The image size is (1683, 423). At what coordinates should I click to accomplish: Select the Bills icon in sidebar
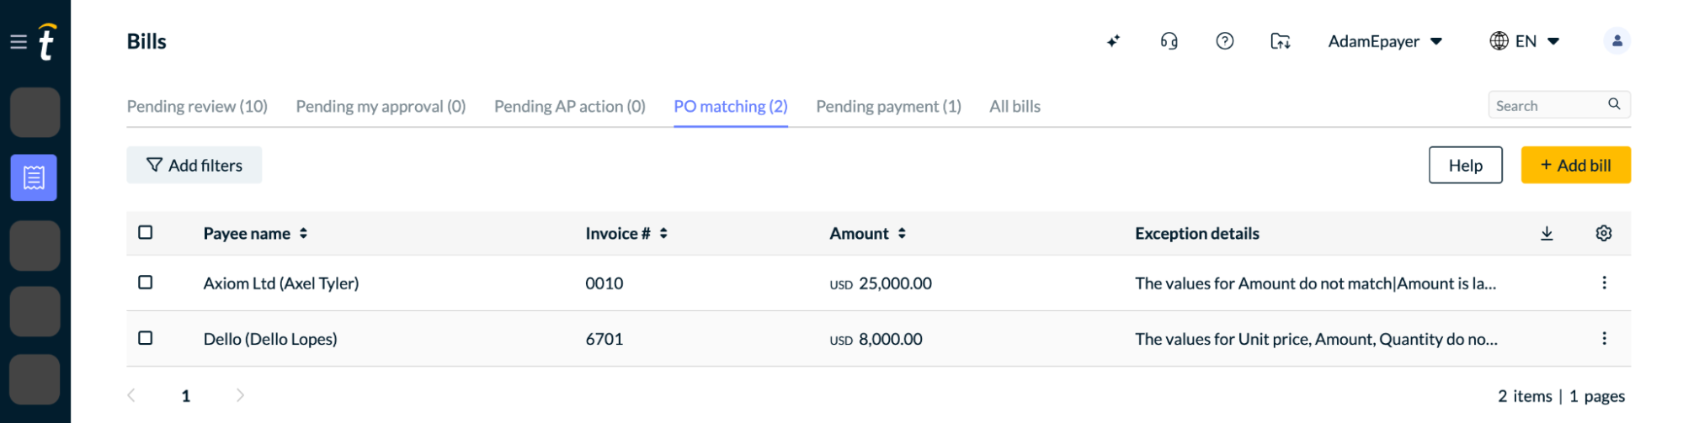click(x=34, y=177)
